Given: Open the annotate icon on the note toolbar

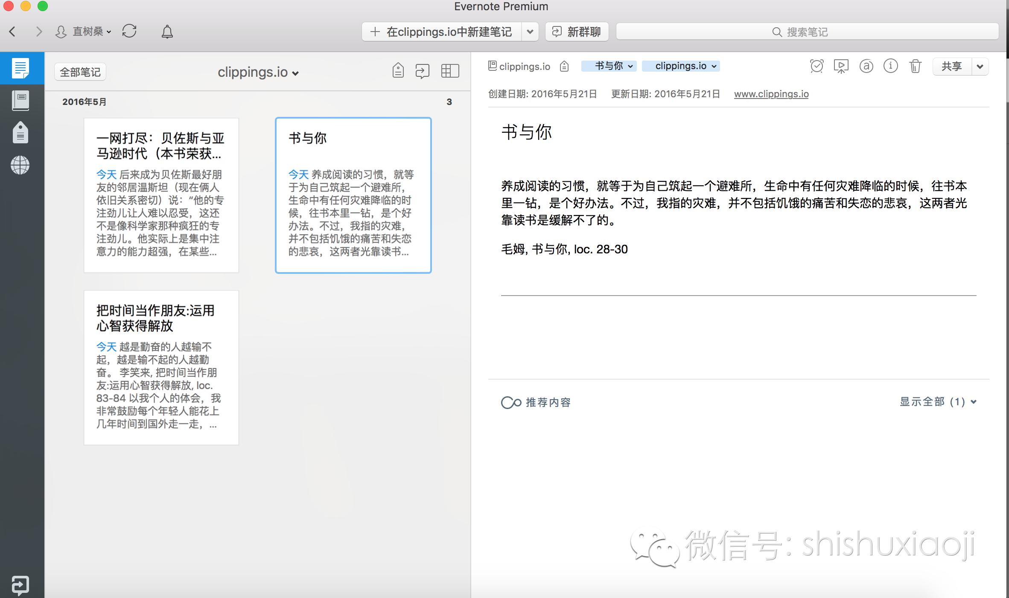Looking at the screenshot, I should coord(866,67).
